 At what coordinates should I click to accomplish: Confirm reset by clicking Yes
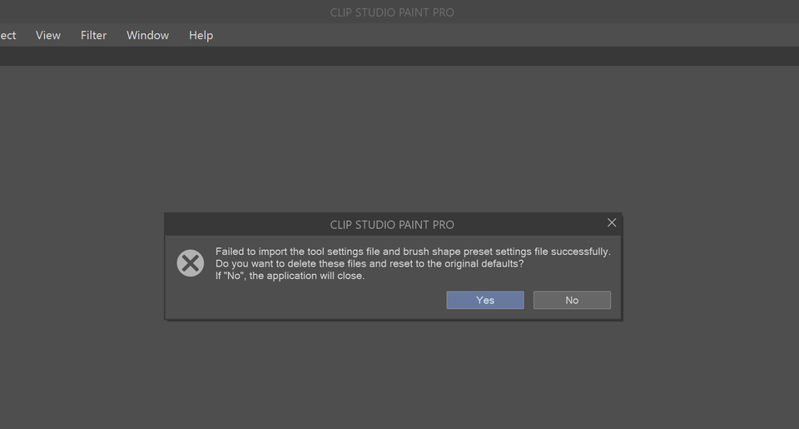[x=484, y=300]
